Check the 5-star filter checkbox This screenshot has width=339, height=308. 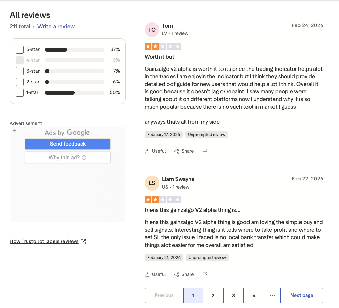20,50
